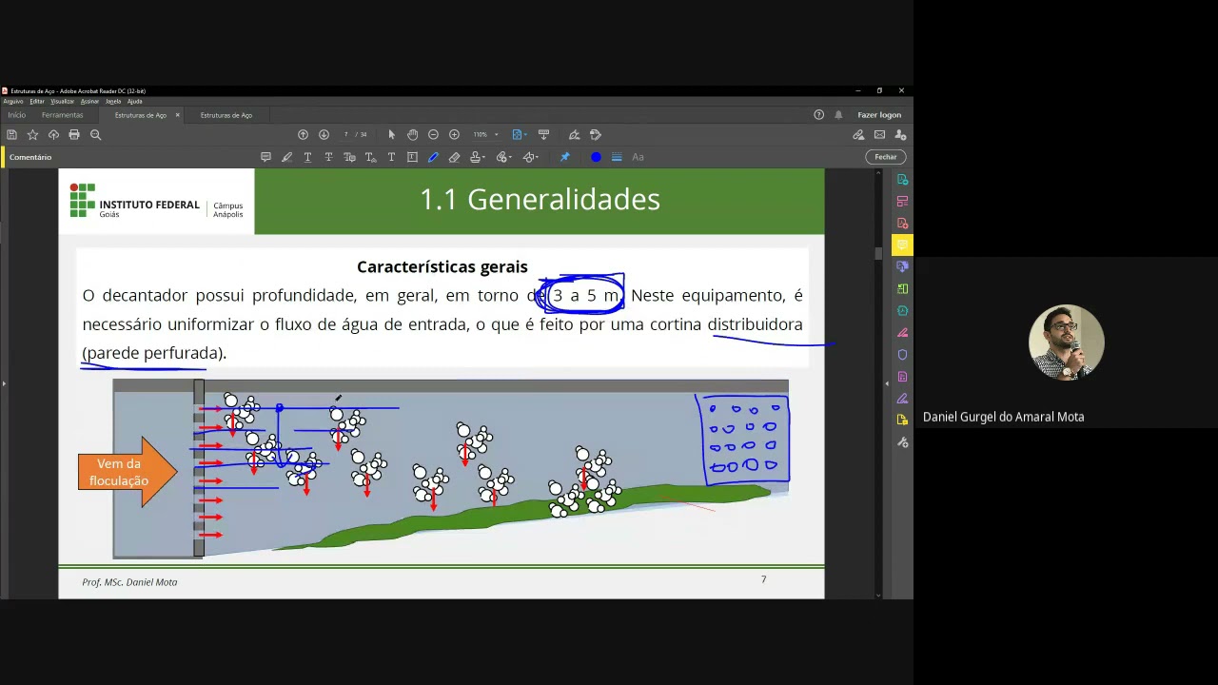The height and width of the screenshot is (685, 1218).
Task: Select the underline text tool
Action: pyautogui.click(x=307, y=157)
